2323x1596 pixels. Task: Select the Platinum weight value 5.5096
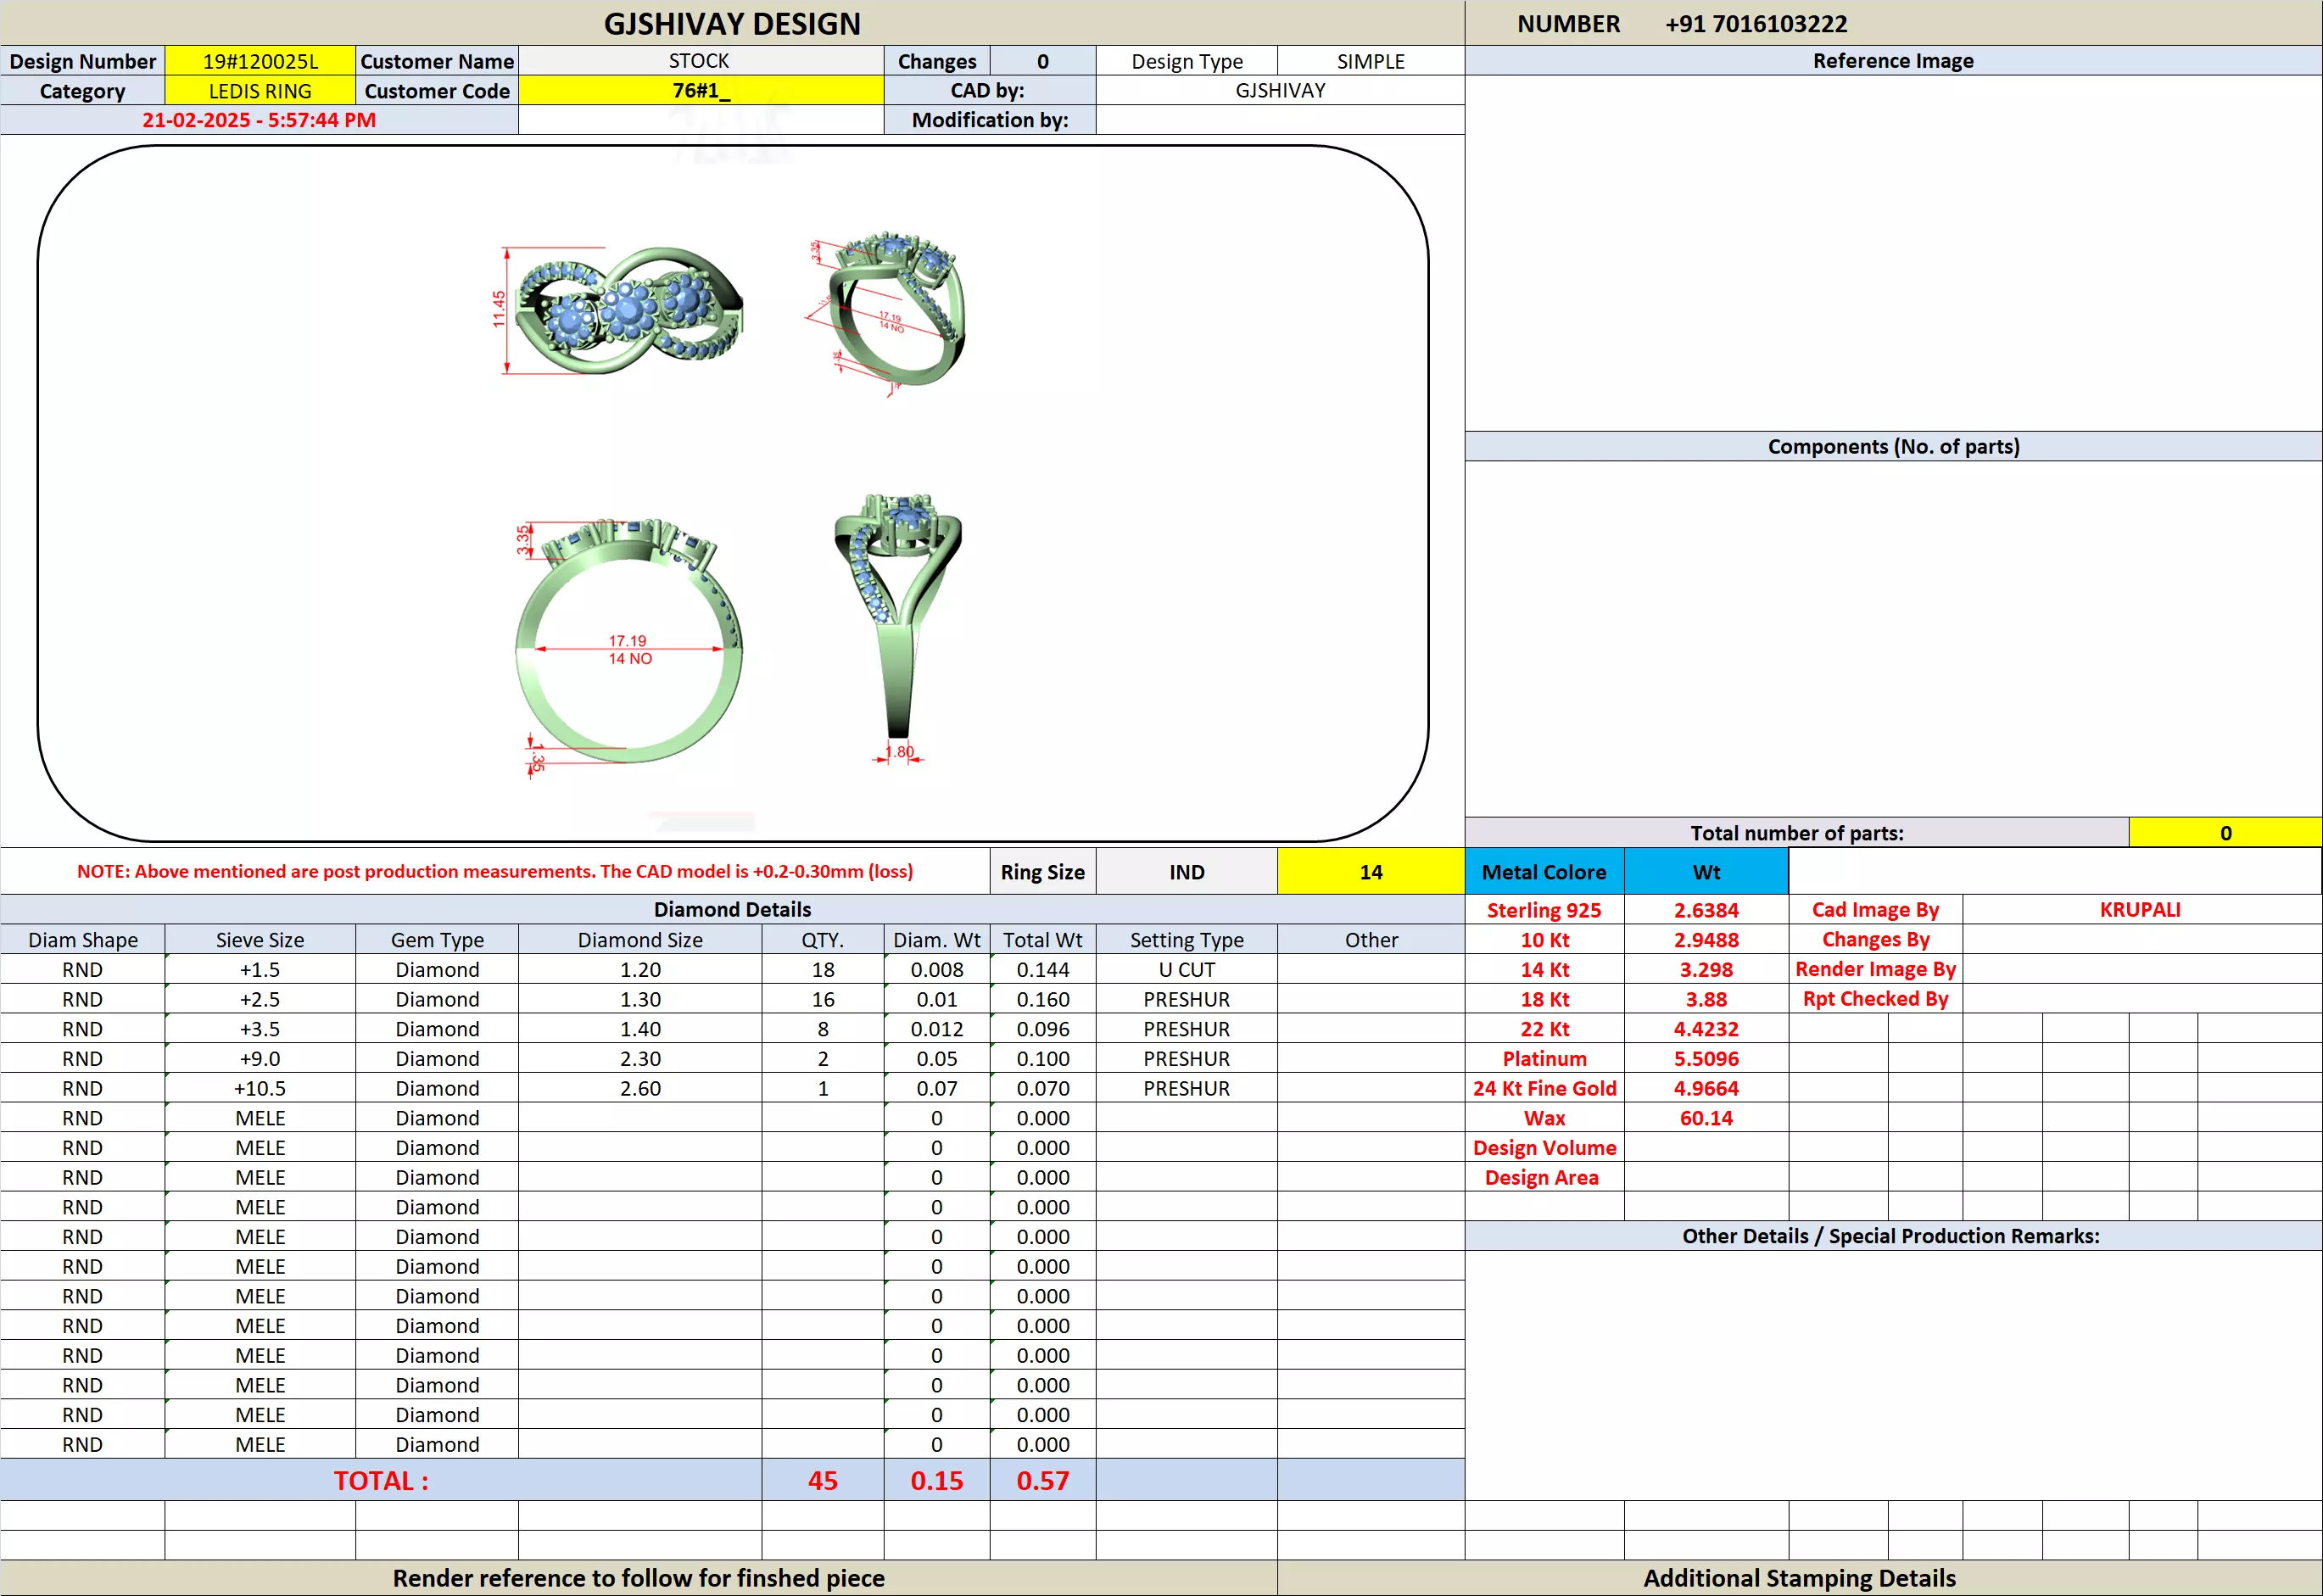(x=1705, y=1058)
